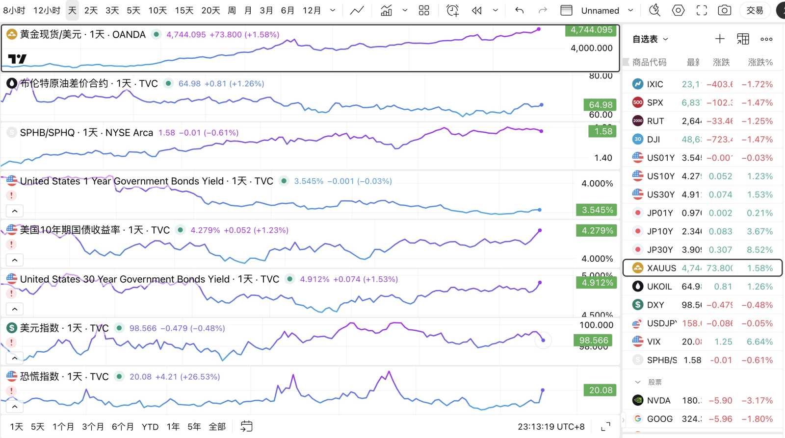The height and width of the screenshot is (438, 785).
Task: Open the layout grid selector icon
Action: 424,10
